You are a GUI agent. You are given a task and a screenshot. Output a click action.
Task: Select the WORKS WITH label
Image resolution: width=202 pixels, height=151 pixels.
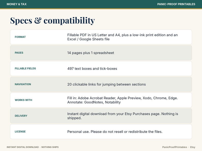coord(23,100)
